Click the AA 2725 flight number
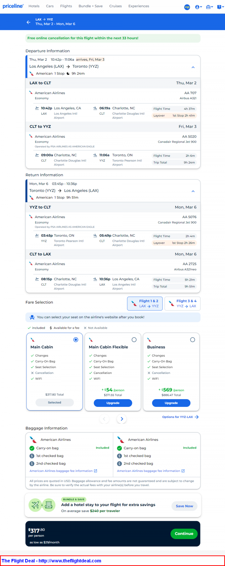 pyautogui.click(x=190, y=264)
